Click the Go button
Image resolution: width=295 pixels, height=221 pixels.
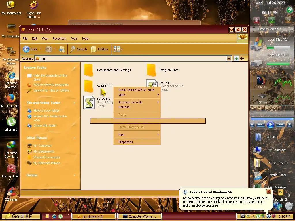(239, 58)
